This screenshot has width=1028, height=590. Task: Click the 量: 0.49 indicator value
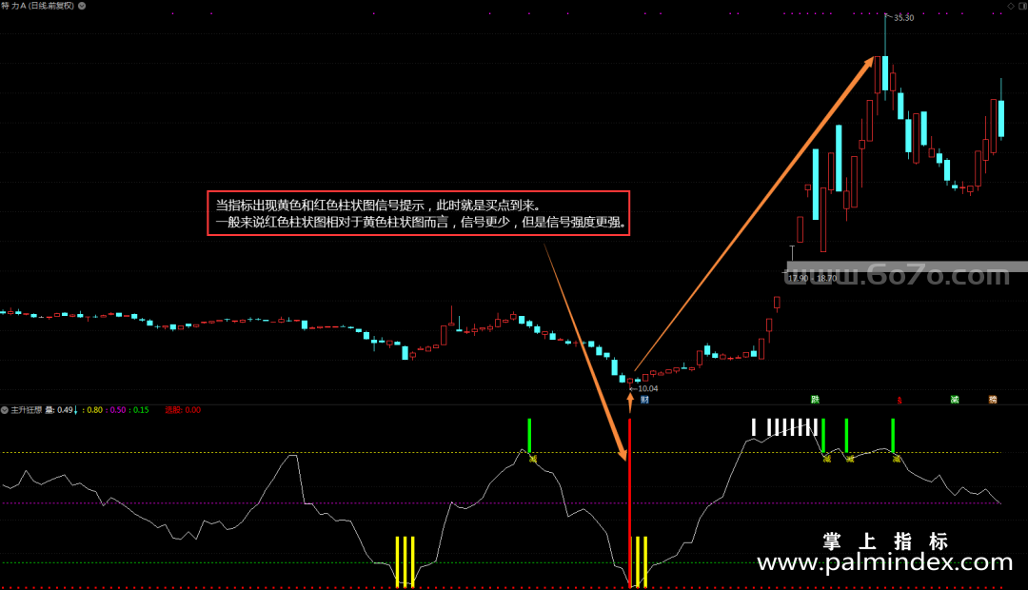point(59,410)
